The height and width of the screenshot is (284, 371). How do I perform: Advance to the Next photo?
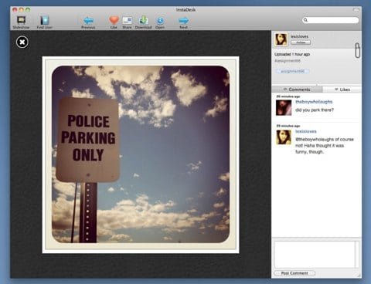point(183,22)
